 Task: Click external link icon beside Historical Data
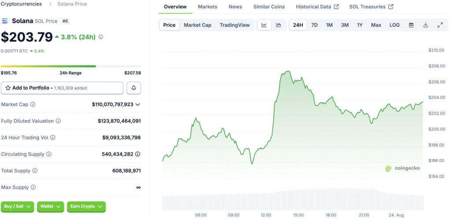[x=336, y=7]
